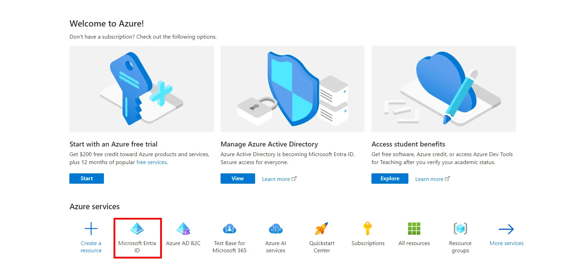
Task: Open Test Base for Microsoft 365 icon
Action: click(230, 229)
